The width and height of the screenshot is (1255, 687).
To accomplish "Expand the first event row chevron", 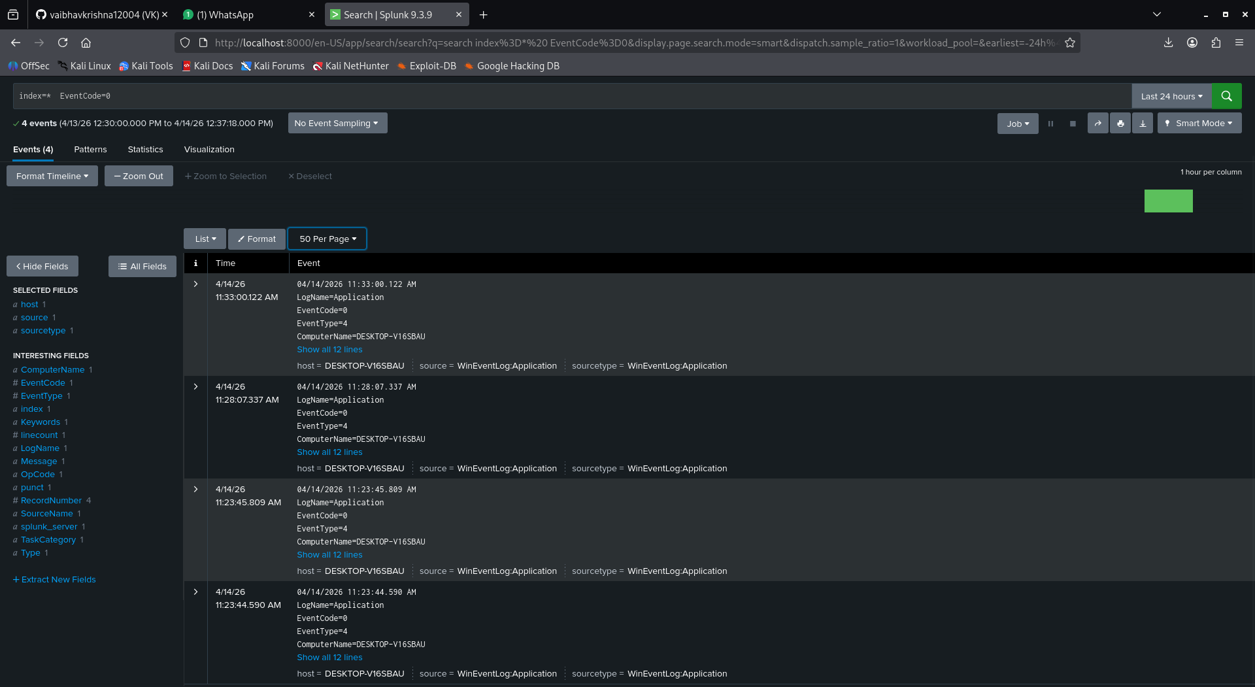I will pyautogui.click(x=195, y=284).
